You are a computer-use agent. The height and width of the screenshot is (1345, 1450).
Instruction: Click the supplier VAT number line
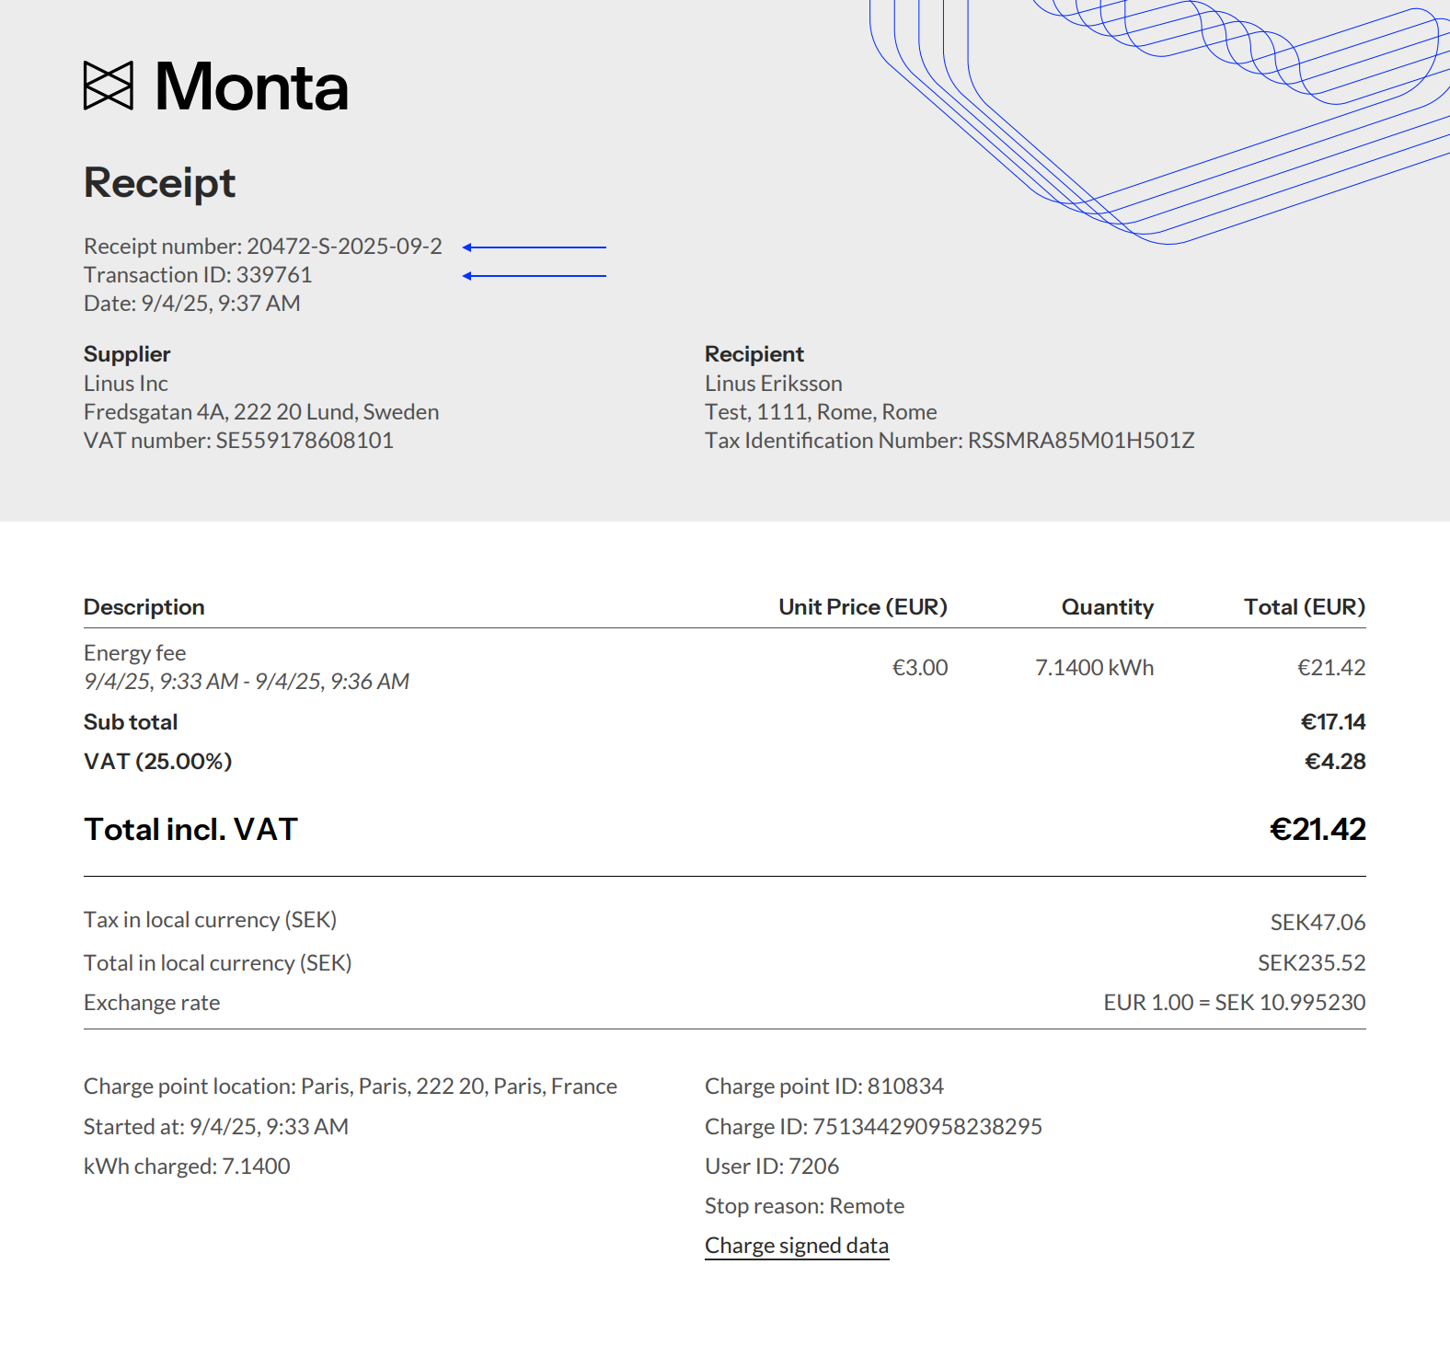(238, 441)
